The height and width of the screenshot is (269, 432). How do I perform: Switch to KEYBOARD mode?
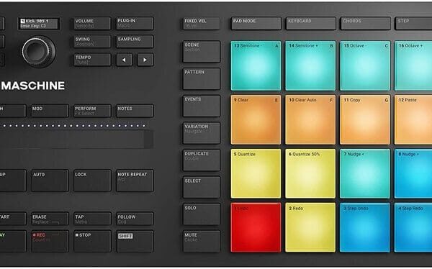pyautogui.click(x=311, y=24)
